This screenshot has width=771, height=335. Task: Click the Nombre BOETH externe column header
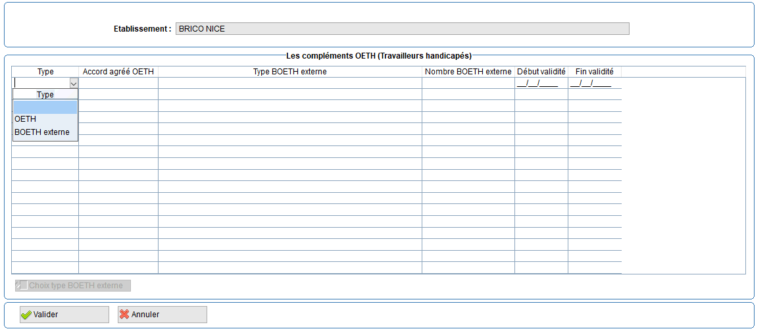tap(468, 72)
